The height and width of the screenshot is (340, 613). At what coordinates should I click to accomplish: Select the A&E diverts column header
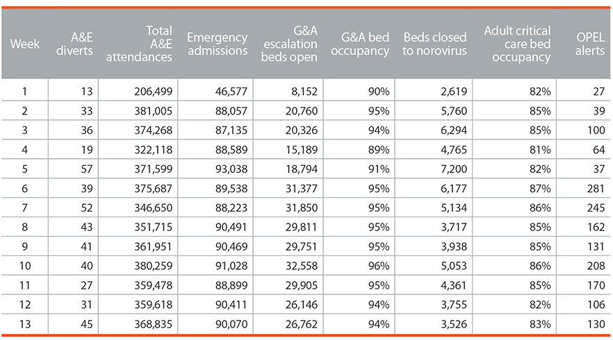[x=74, y=44]
